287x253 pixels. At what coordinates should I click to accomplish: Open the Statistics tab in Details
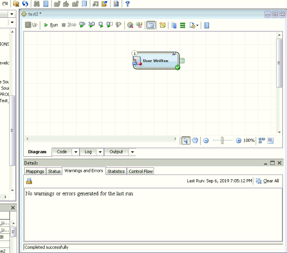[116, 171]
